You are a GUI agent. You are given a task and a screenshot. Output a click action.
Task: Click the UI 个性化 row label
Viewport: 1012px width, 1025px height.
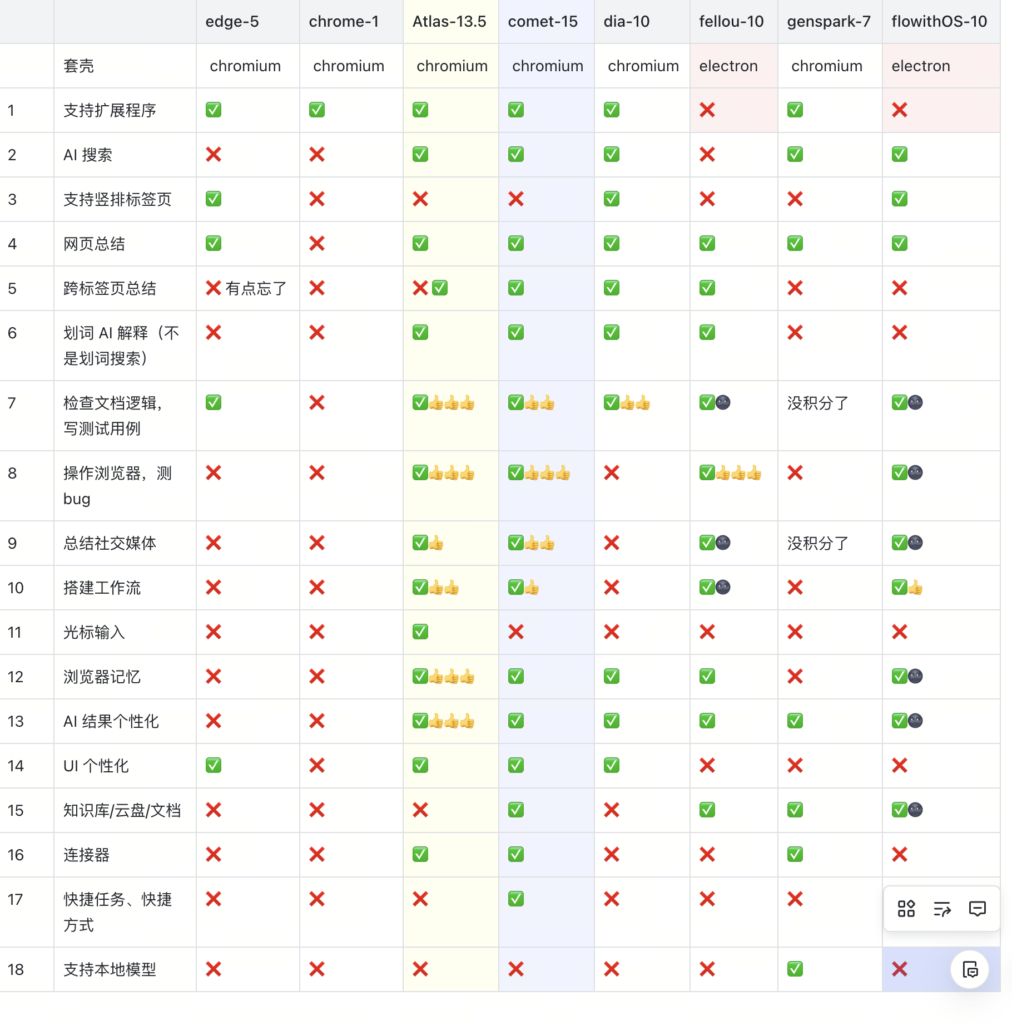pyautogui.click(x=96, y=766)
